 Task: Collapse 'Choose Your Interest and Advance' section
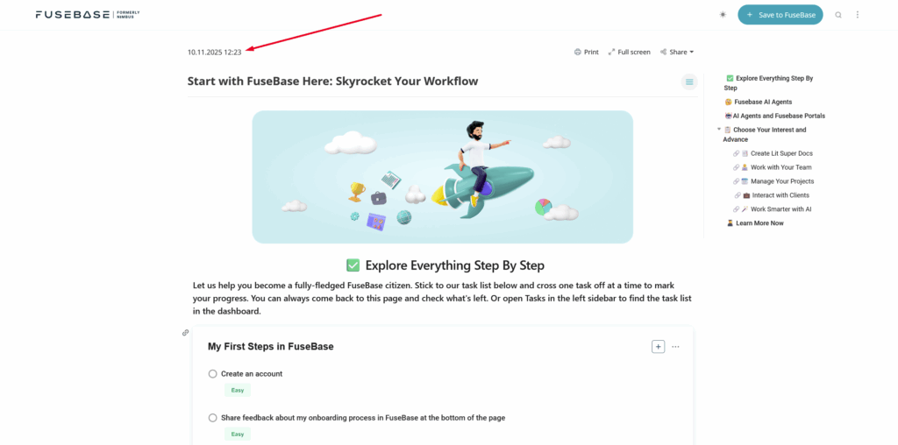coord(719,130)
